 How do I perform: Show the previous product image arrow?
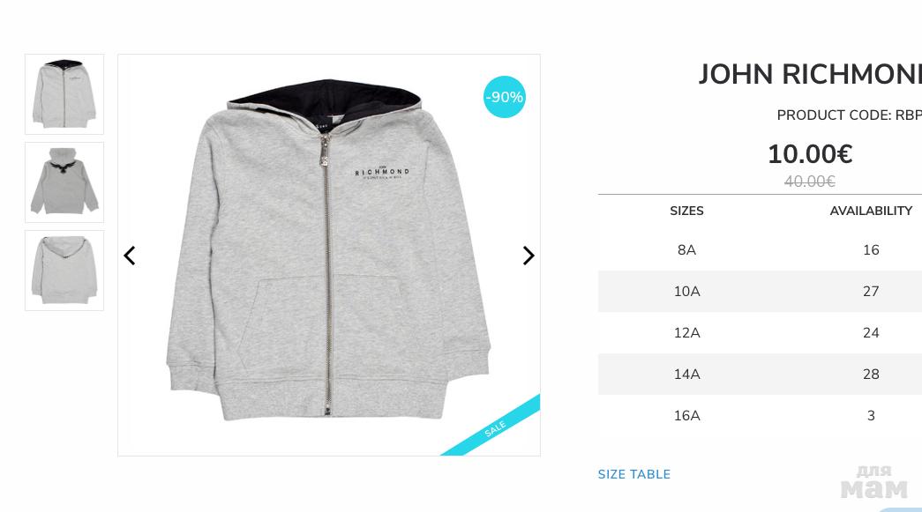point(130,256)
